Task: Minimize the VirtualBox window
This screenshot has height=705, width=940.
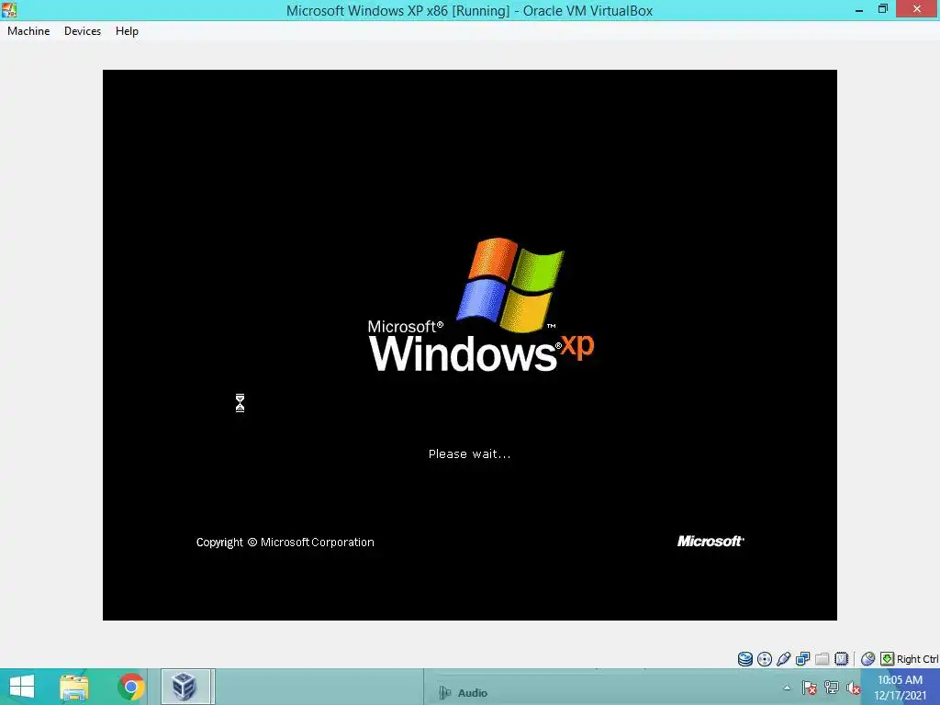Action: point(859,10)
